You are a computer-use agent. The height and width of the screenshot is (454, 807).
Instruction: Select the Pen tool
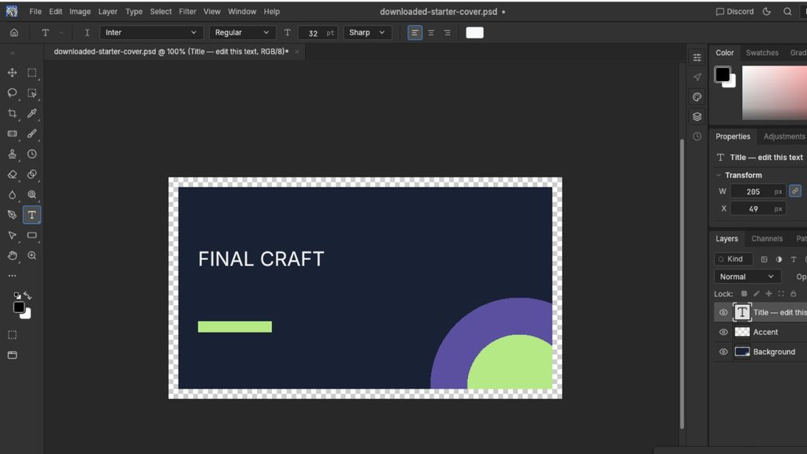click(13, 214)
